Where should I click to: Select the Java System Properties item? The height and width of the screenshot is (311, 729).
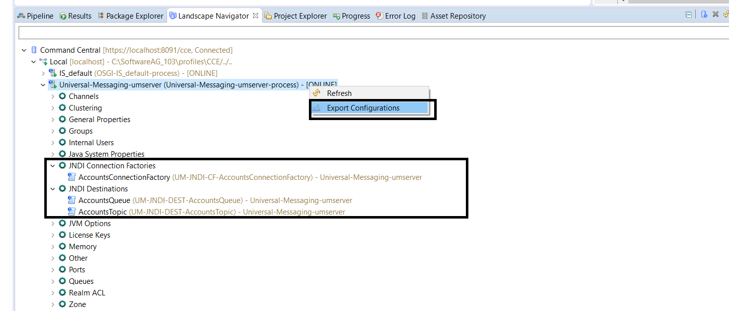pos(107,154)
